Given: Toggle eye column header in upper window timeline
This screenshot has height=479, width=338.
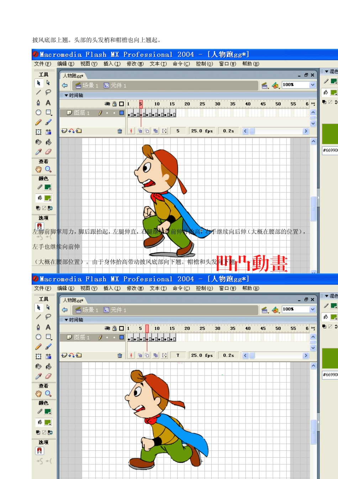Looking at the screenshot, I should (x=107, y=104).
